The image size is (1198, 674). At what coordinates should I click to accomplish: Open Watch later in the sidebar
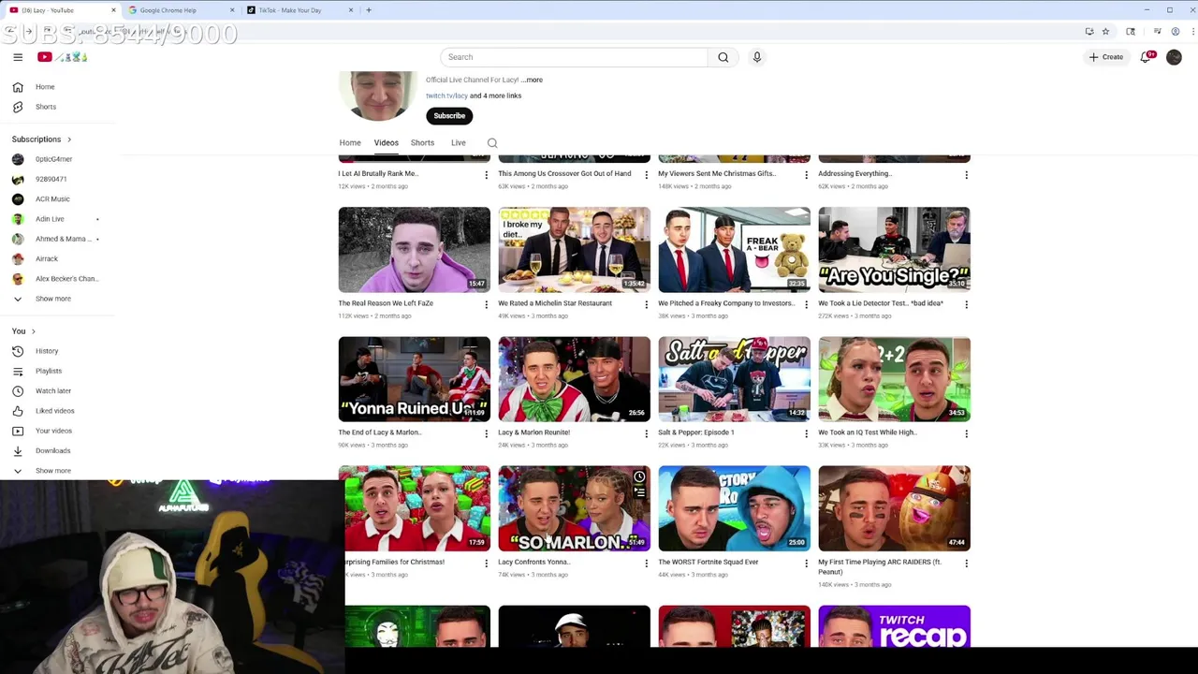[52, 390]
